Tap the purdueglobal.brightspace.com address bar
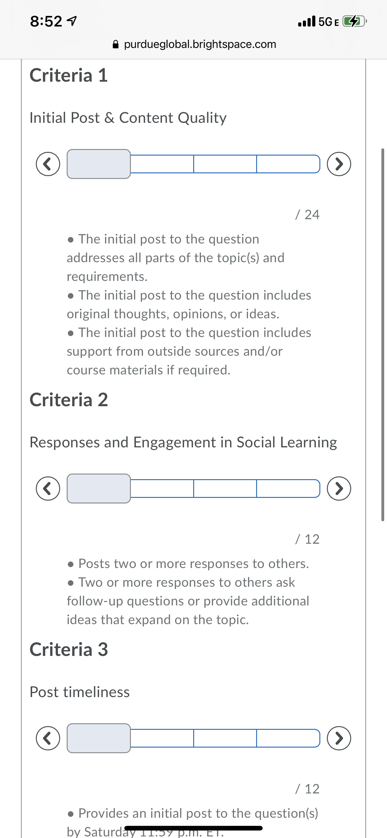The width and height of the screenshot is (387, 838). coord(200,44)
